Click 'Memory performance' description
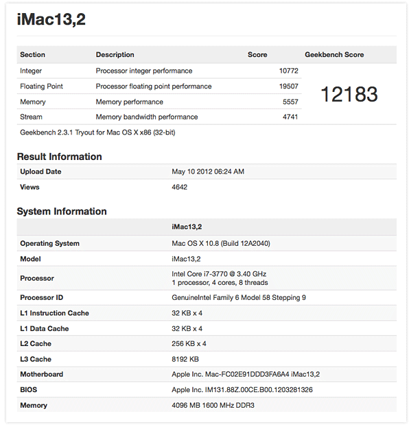 coord(129,102)
